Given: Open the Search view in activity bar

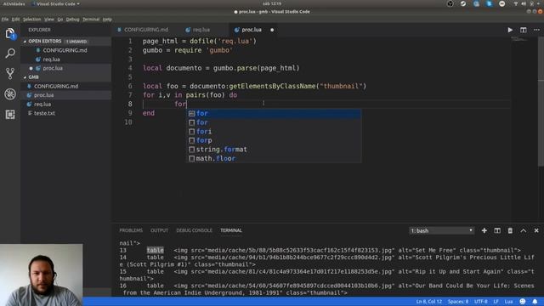Looking at the screenshot, I should 10,54.
